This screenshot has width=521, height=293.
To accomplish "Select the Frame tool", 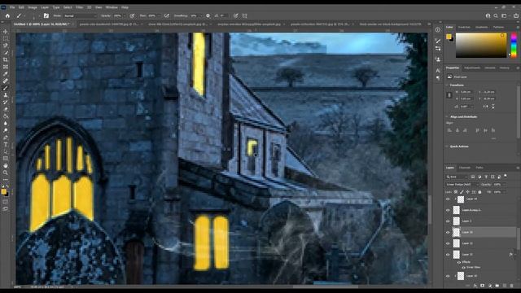I will click(6, 67).
